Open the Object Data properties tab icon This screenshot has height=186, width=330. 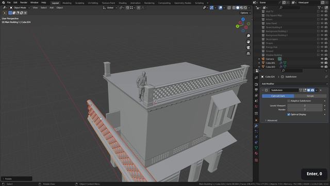(256, 148)
